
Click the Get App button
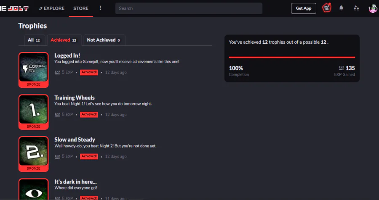click(x=303, y=8)
